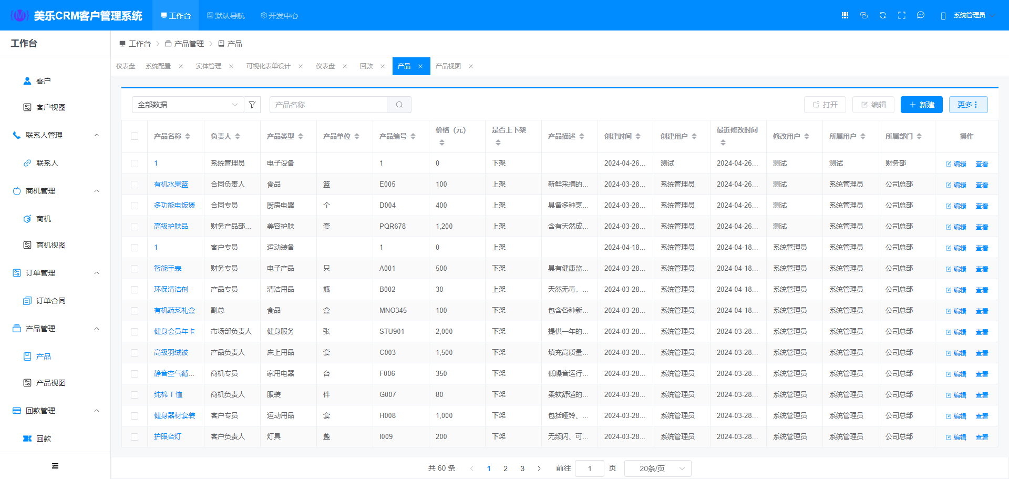Tick the checkbox for 智能手表 row
This screenshot has height=479, width=1009.
click(x=135, y=269)
